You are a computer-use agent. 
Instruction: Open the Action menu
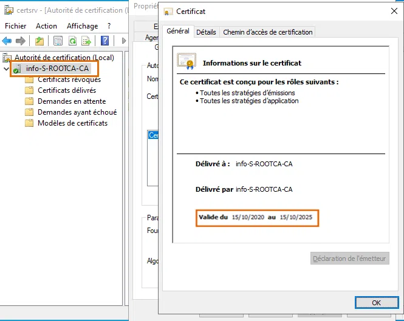point(46,26)
